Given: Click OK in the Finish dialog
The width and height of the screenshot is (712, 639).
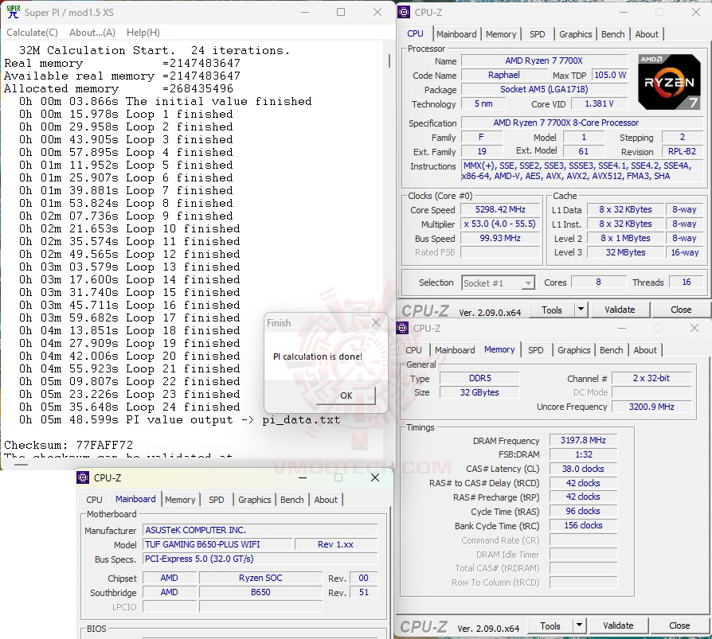Looking at the screenshot, I should pos(346,395).
